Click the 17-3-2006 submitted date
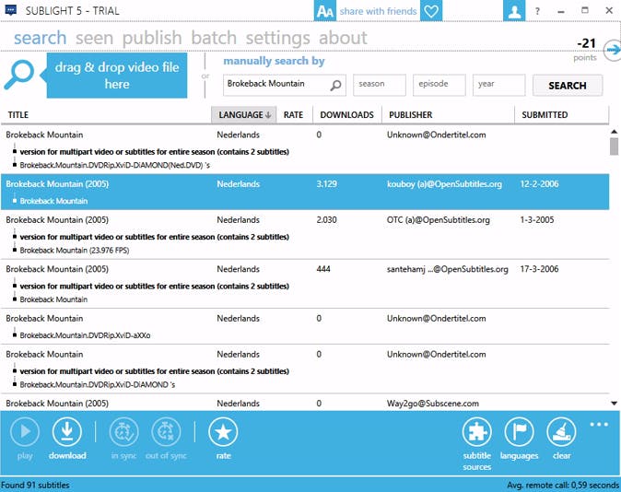Image resolution: width=621 pixels, height=492 pixels. coord(539,269)
